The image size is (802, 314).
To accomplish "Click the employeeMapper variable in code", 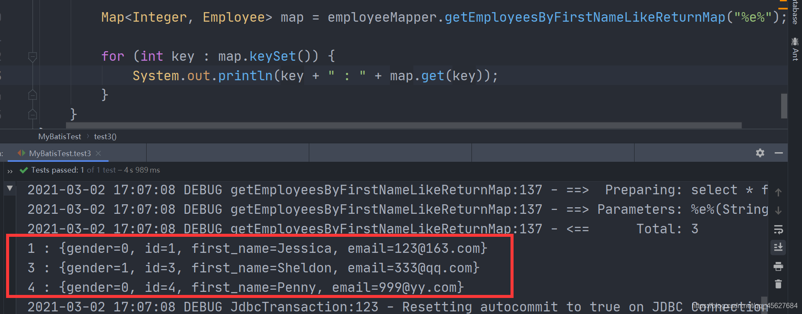I will click(382, 17).
